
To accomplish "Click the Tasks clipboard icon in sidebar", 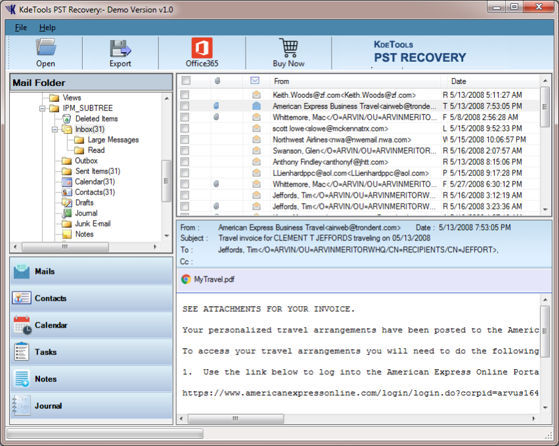I will coord(22,351).
